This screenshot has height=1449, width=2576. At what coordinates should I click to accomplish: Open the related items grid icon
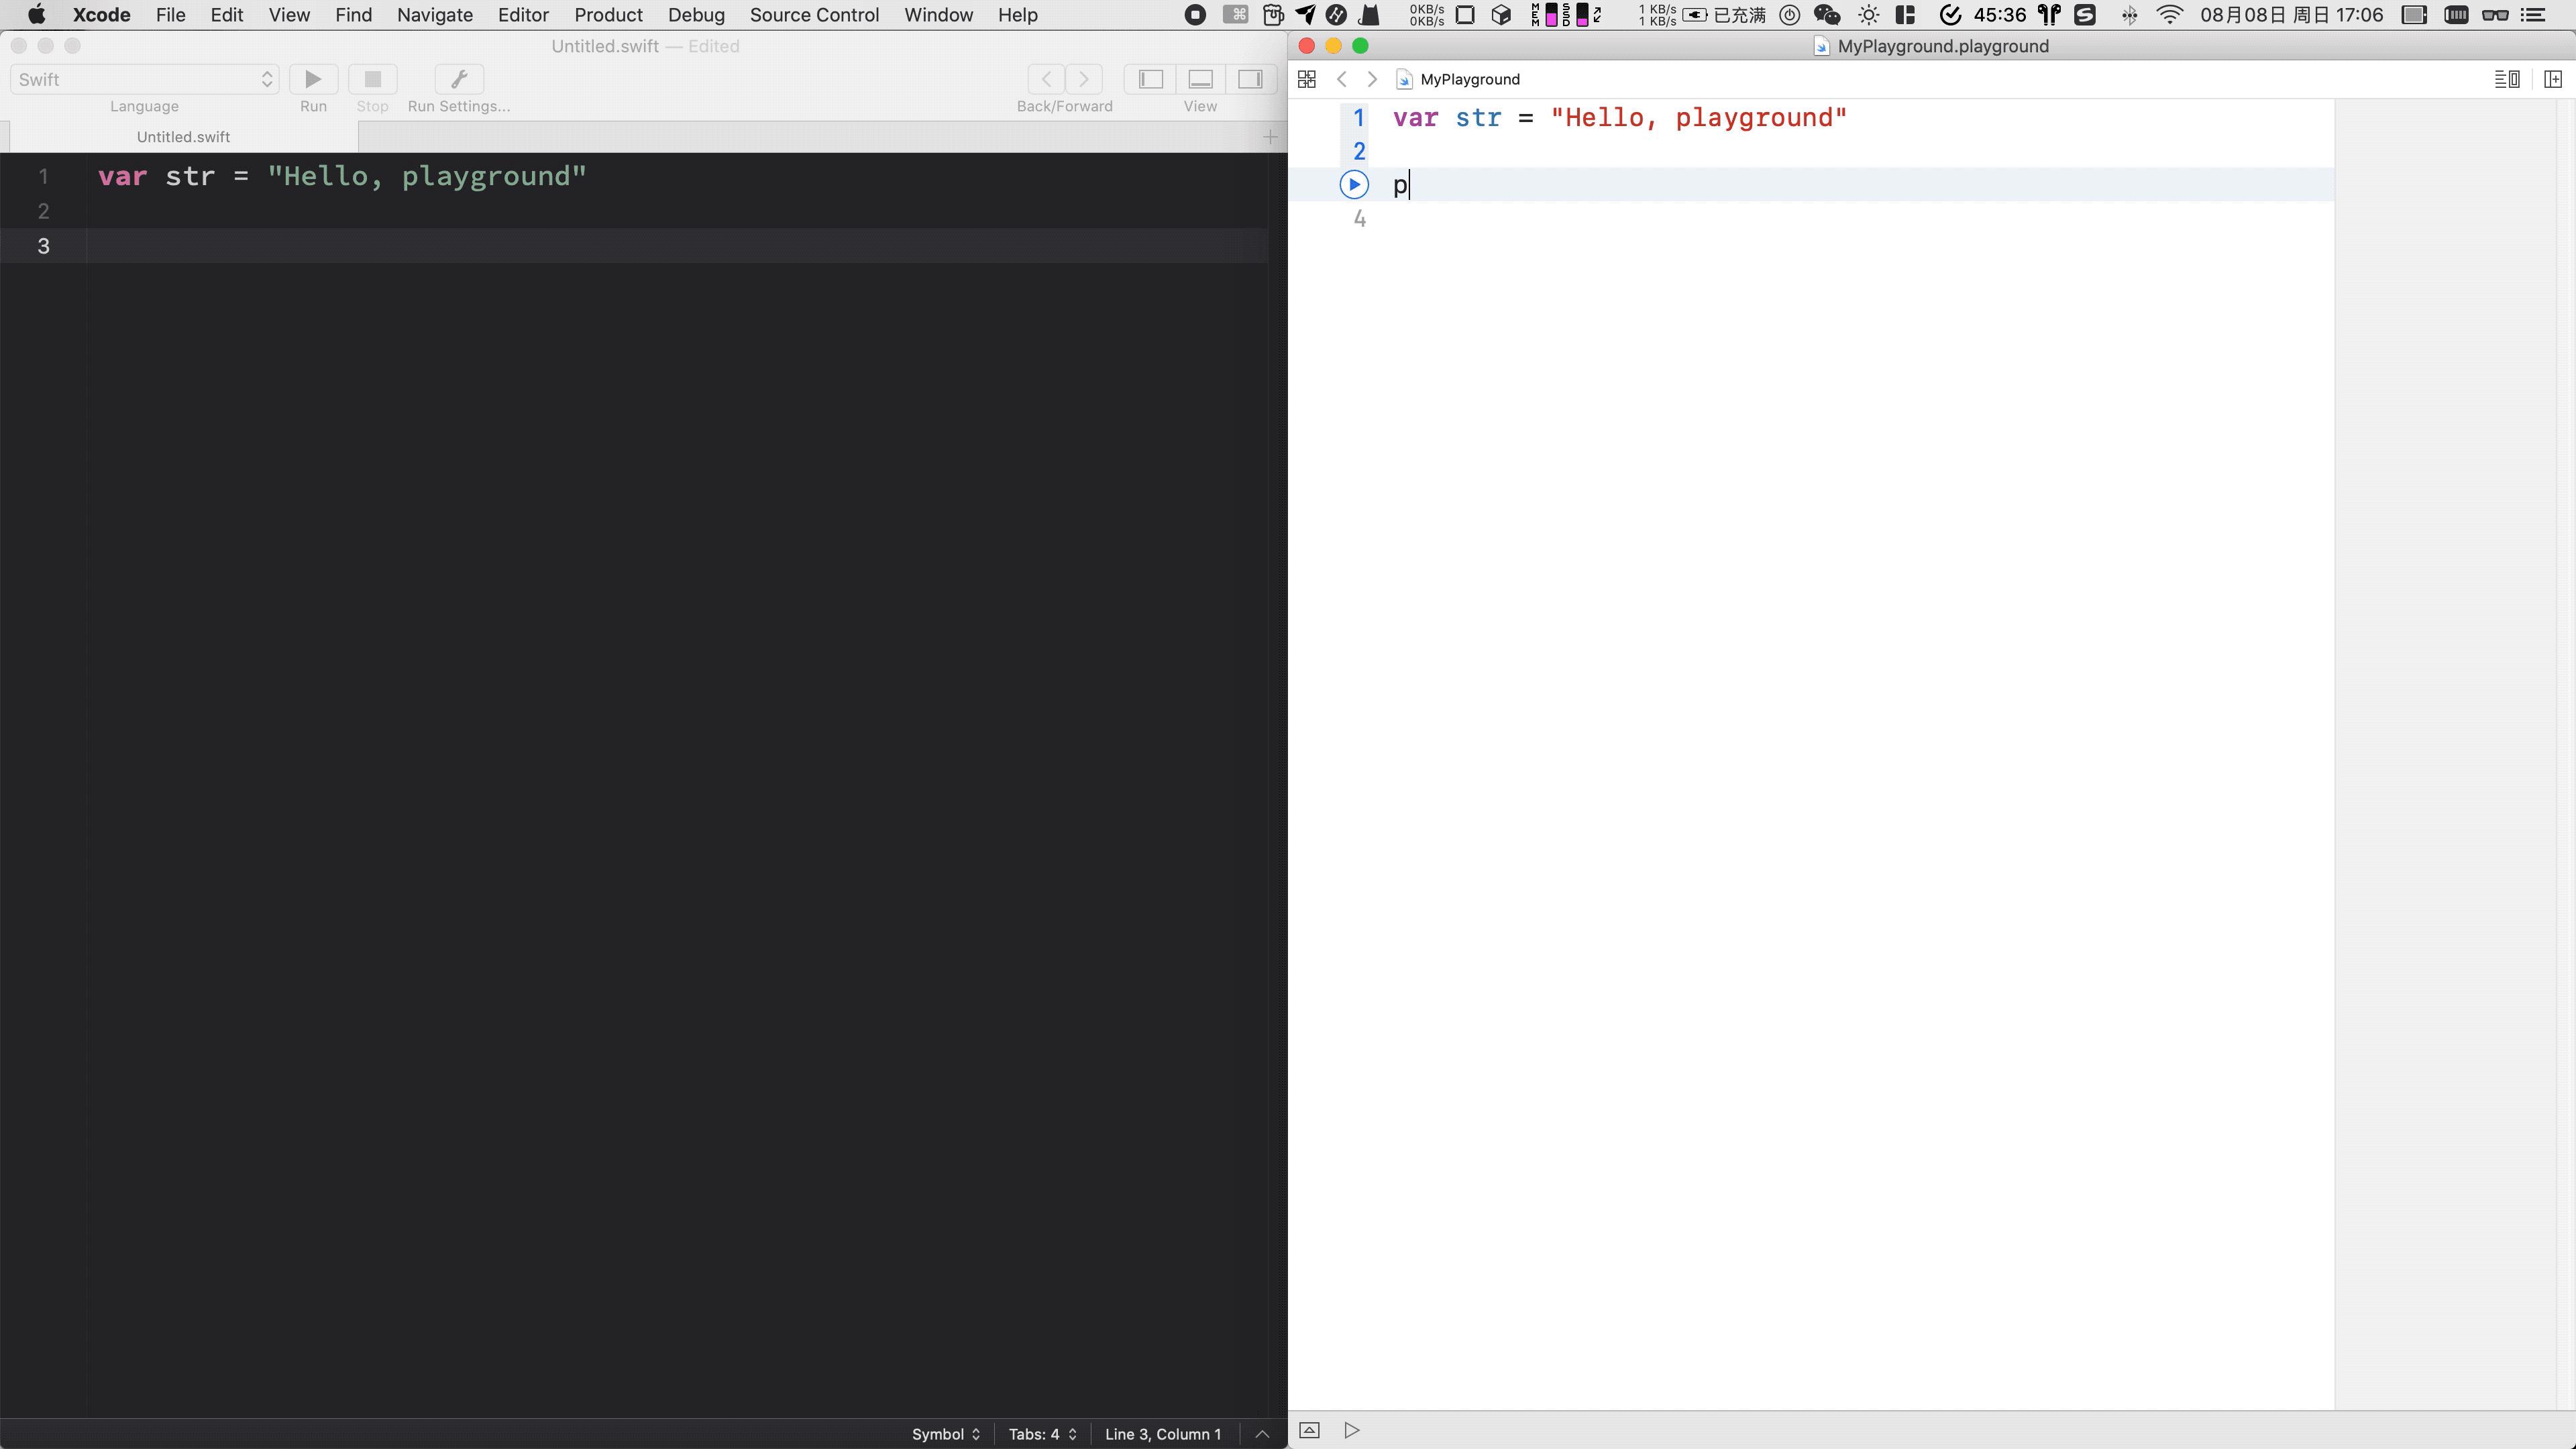click(1306, 79)
